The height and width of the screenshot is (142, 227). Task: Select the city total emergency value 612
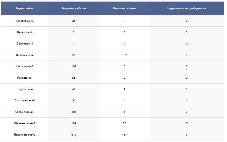point(74,135)
